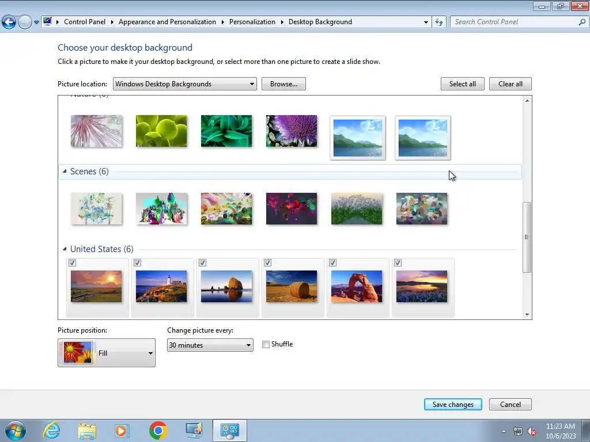Open Windows Explorer from taskbar
This screenshot has width=590, height=442.
click(87, 431)
